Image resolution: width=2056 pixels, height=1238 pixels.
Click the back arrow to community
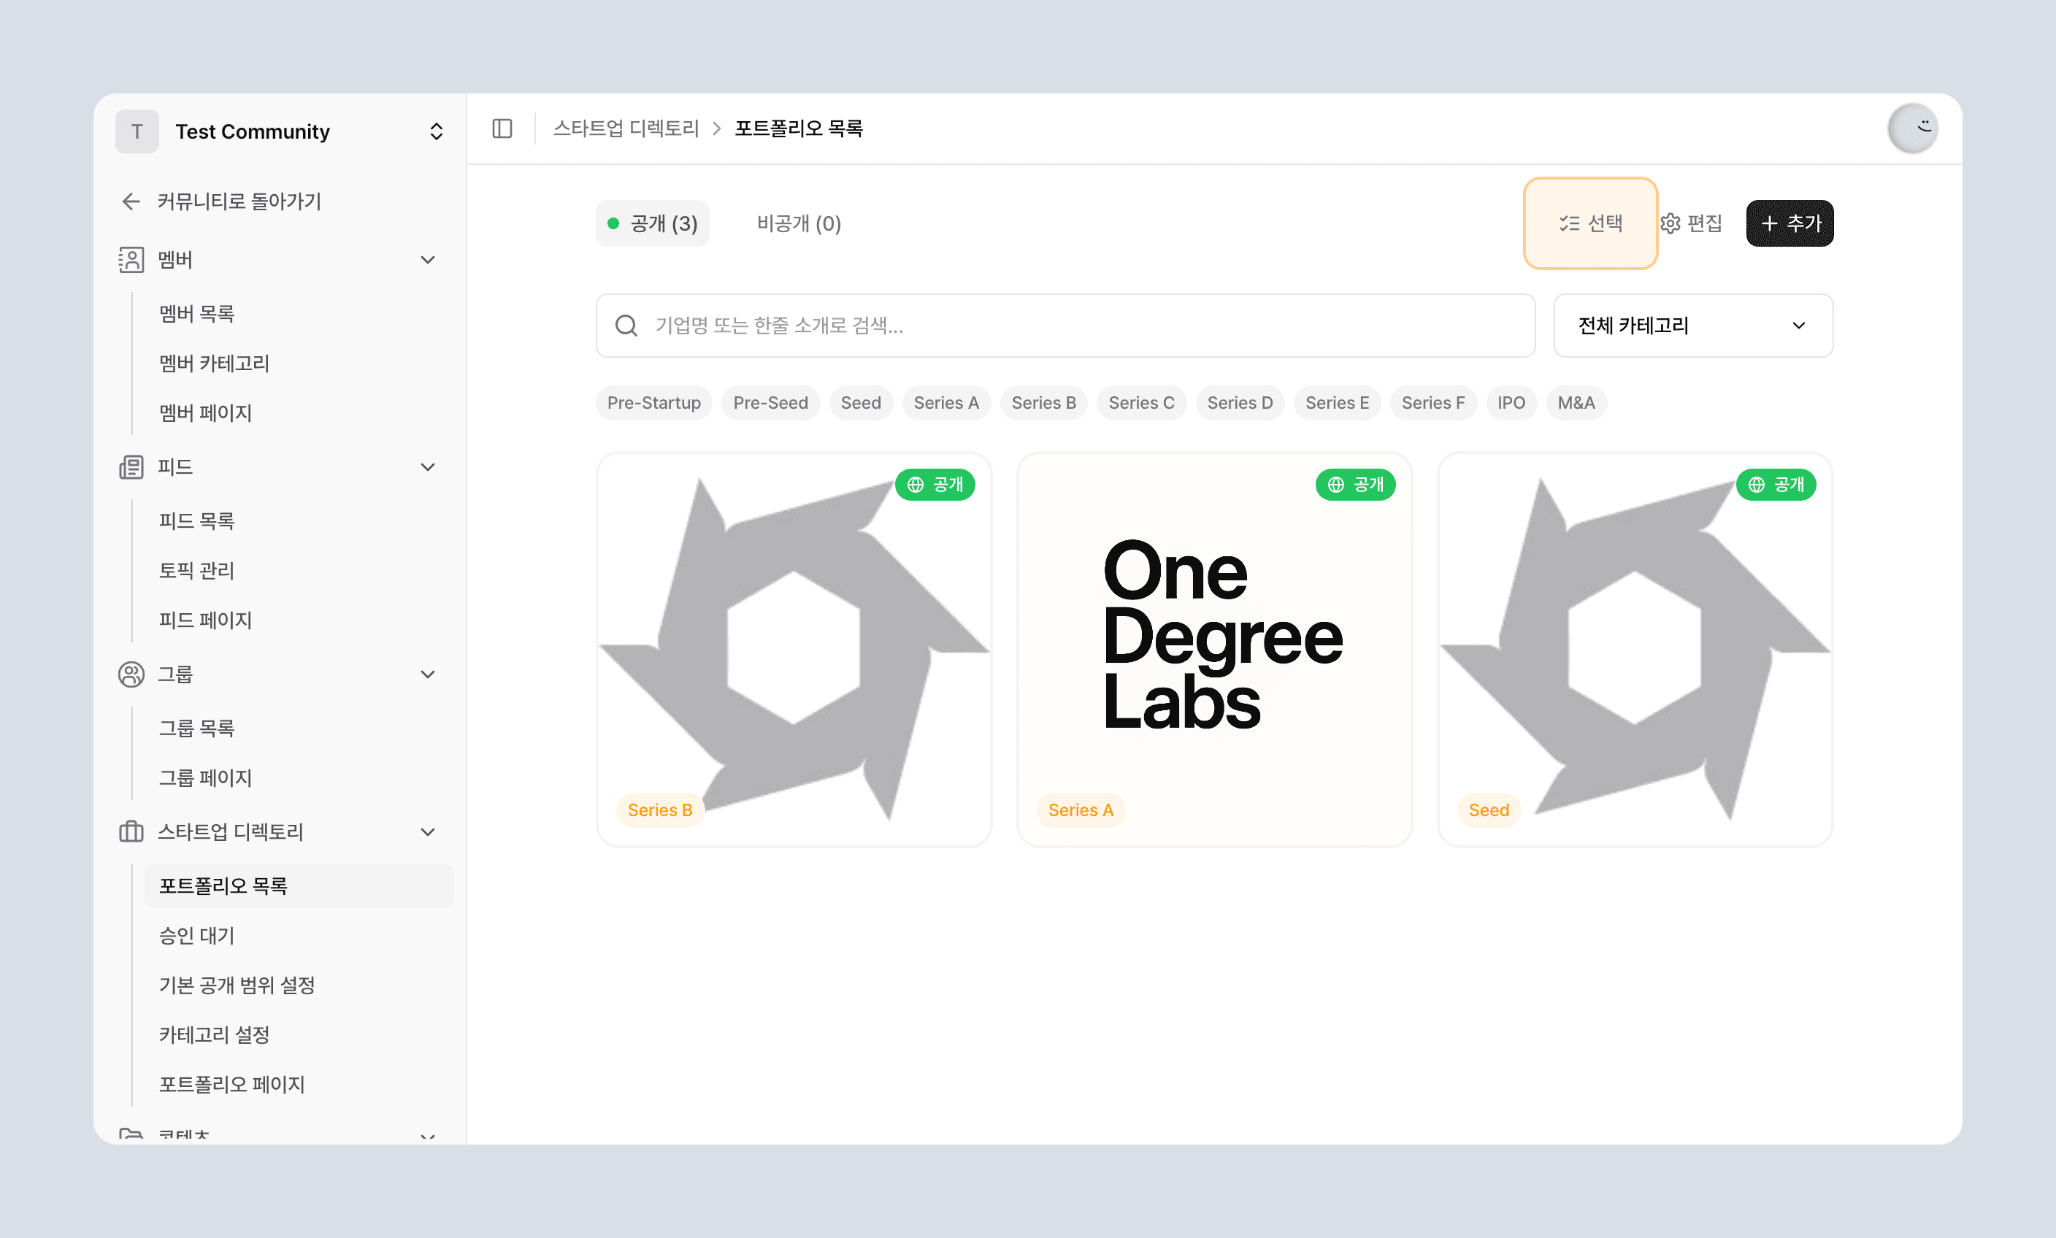131,201
